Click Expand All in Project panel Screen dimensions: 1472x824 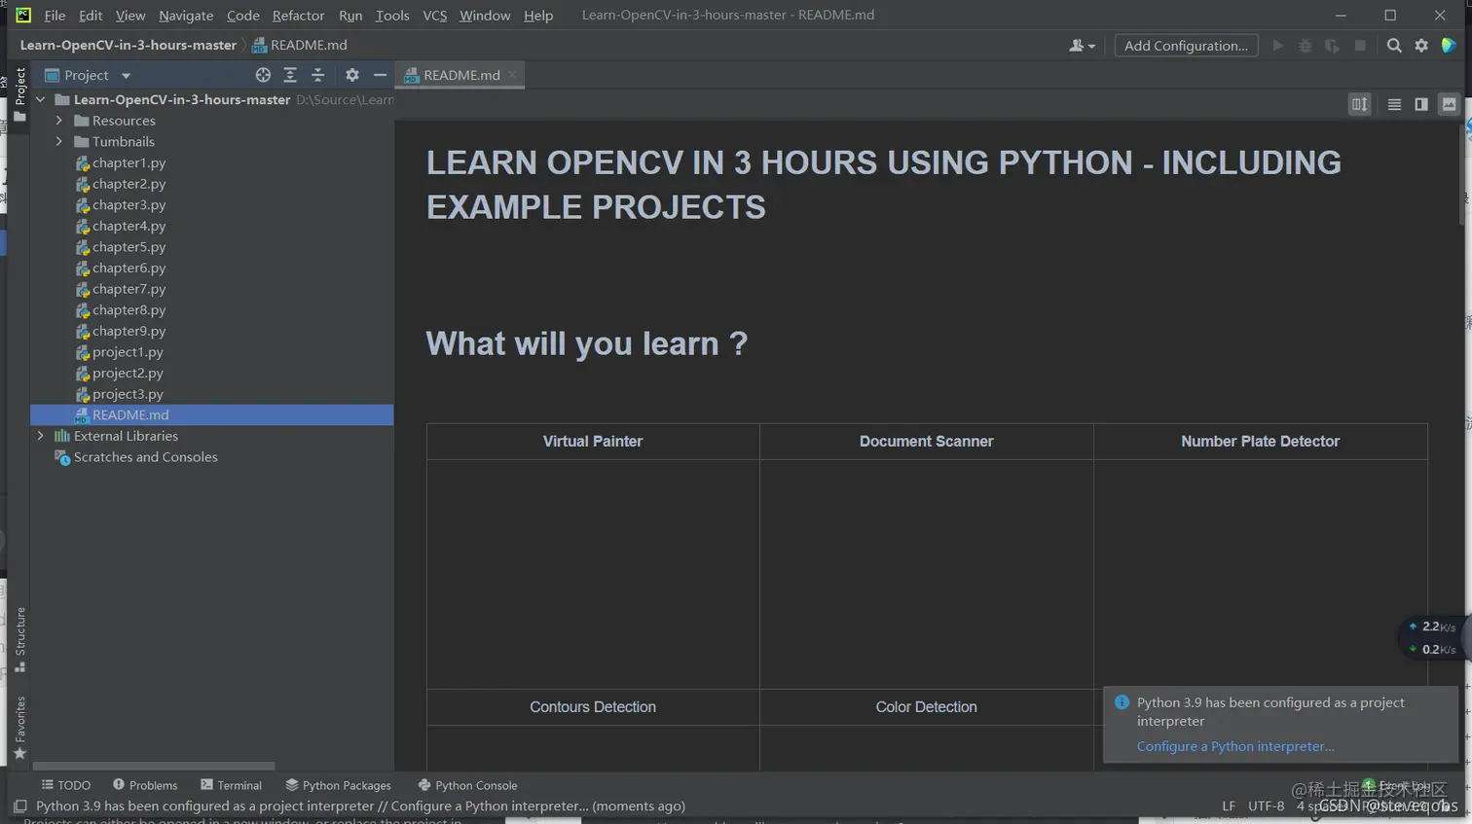point(290,75)
